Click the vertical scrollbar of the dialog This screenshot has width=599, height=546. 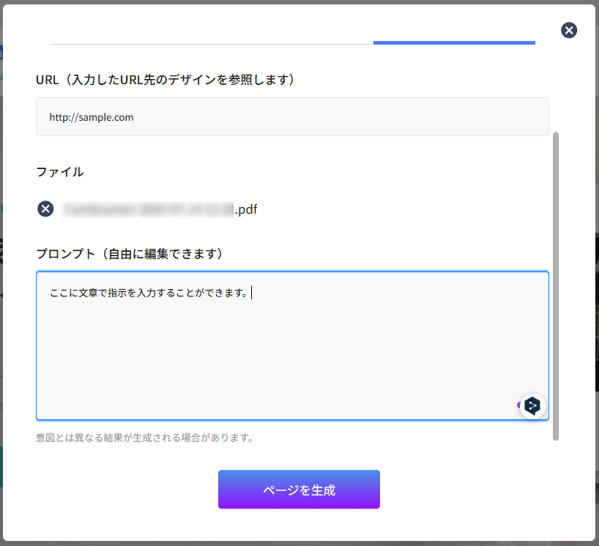click(x=556, y=286)
